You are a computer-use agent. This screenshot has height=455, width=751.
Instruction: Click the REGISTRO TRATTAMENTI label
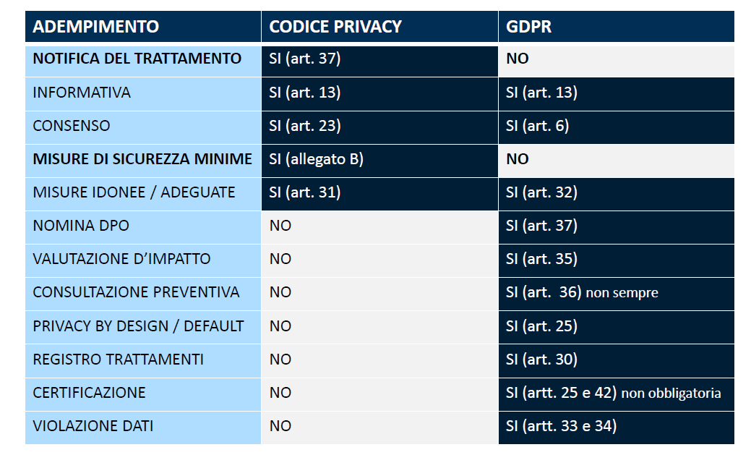[x=118, y=359]
